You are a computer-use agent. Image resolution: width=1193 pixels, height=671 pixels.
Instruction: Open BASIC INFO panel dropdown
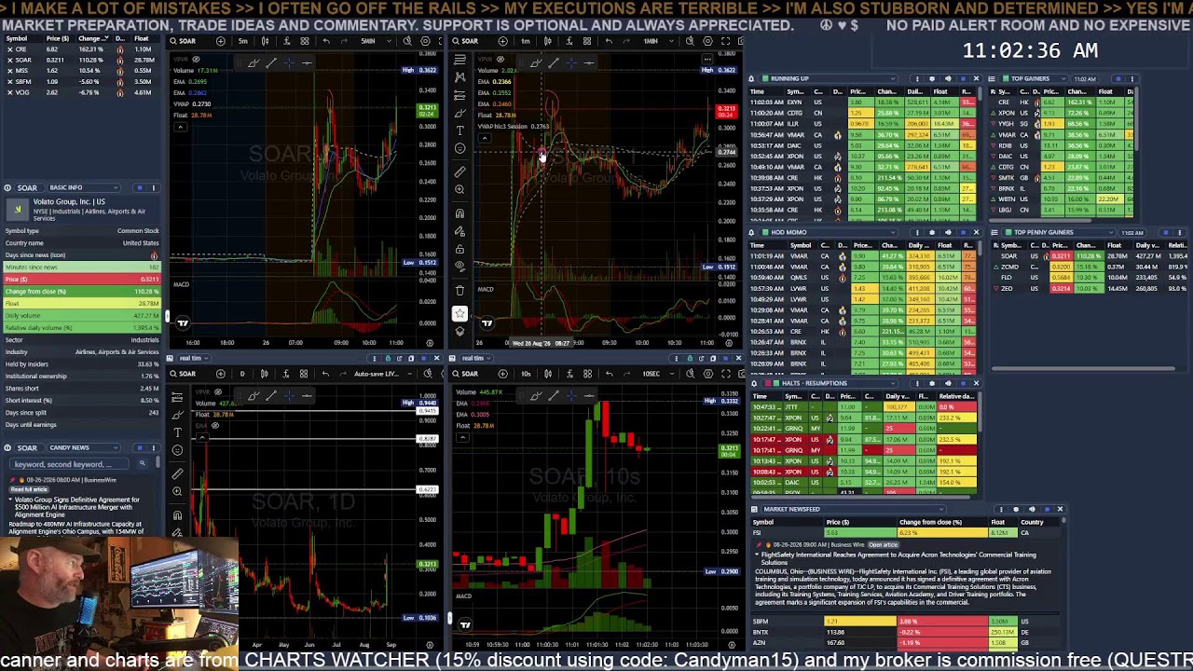point(84,187)
